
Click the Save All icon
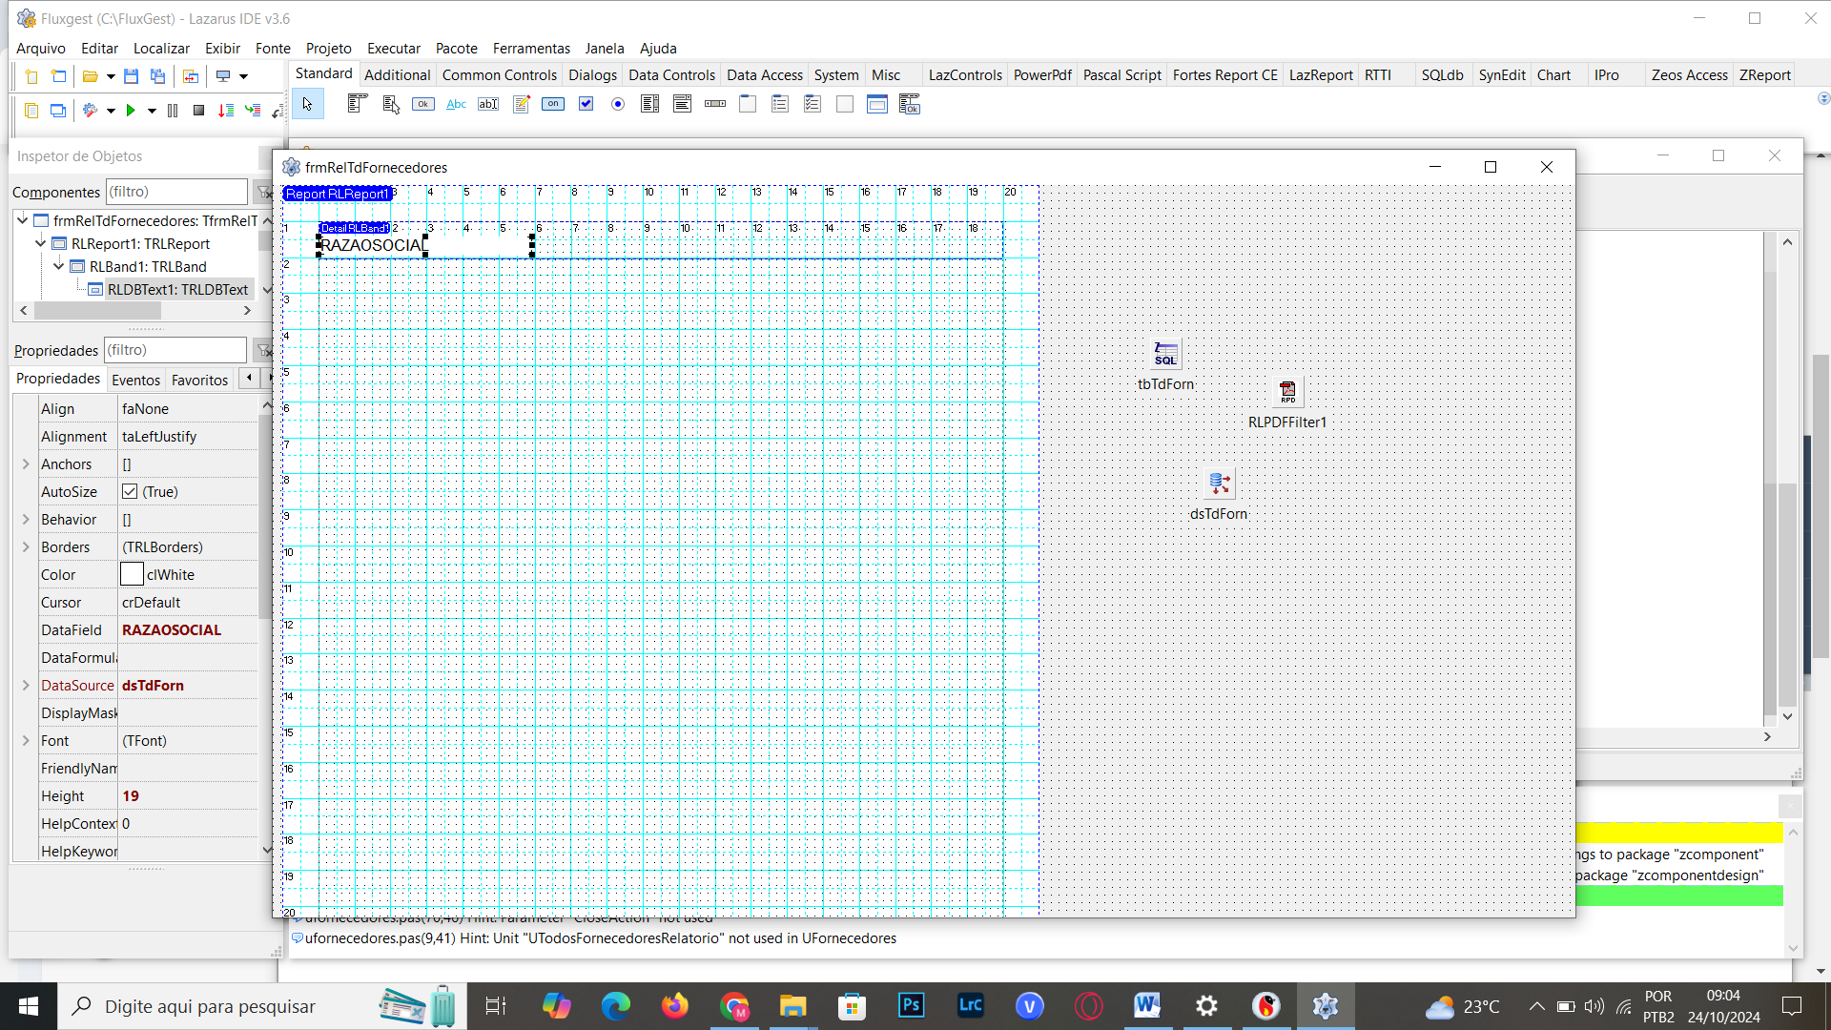158,76
